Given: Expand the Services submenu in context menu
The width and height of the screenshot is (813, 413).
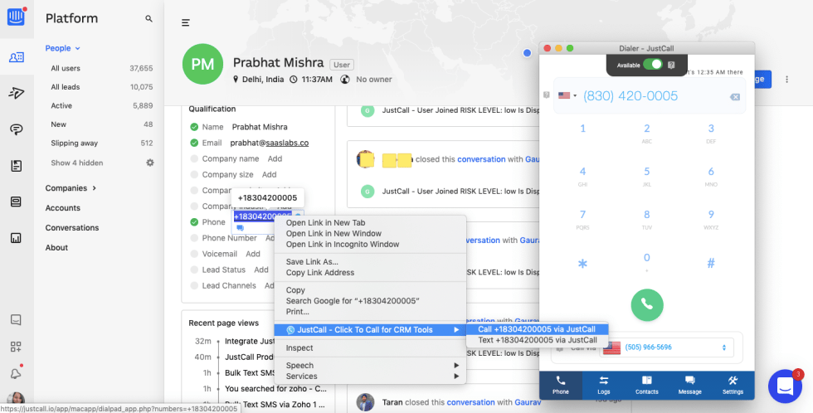Looking at the screenshot, I should 370,377.
